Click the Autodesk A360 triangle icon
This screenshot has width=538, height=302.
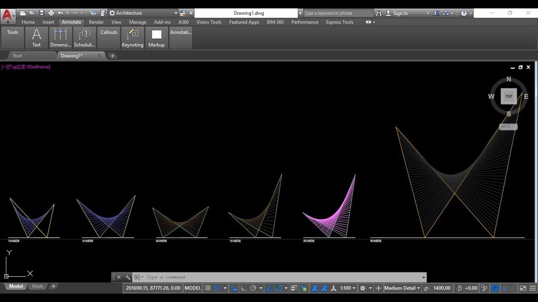point(446,13)
